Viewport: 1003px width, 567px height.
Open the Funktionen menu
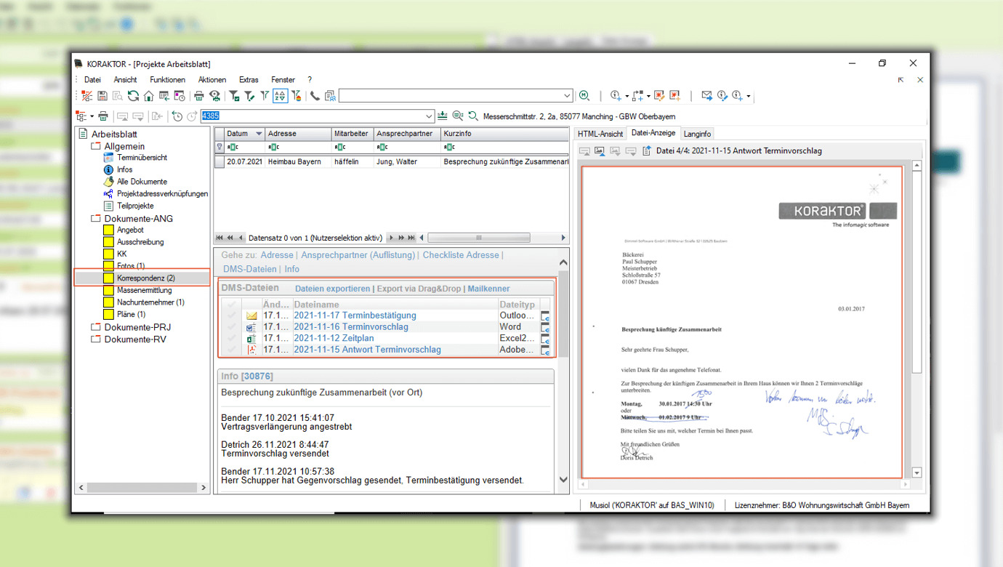(167, 80)
